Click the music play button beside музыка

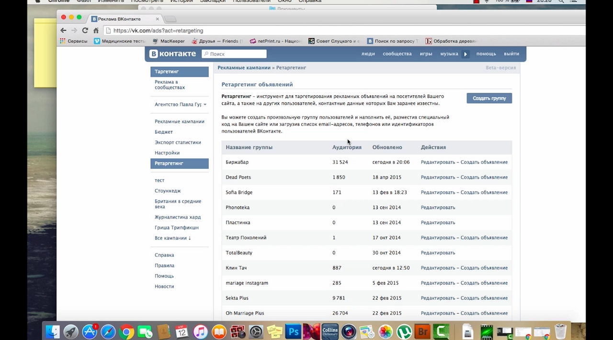465,54
